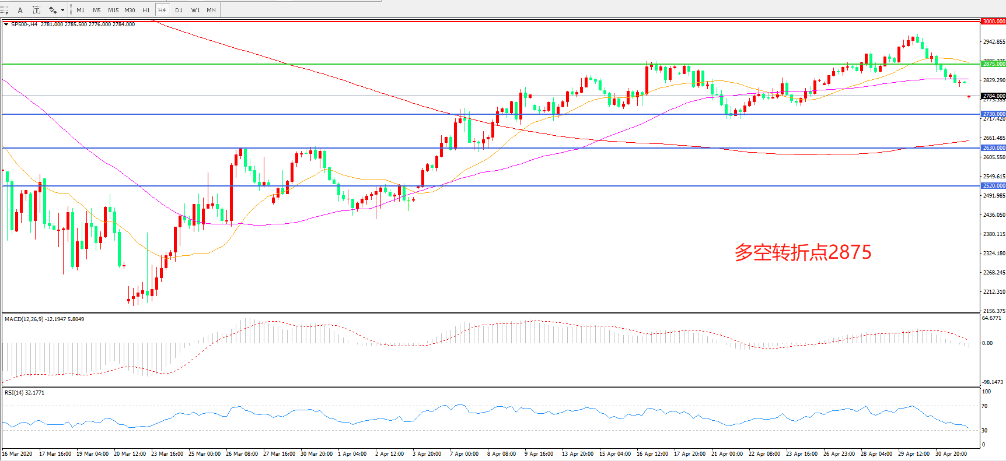Click the green 2875.000 price level label
The height and width of the screenshot is (461, 1006).
993,64
